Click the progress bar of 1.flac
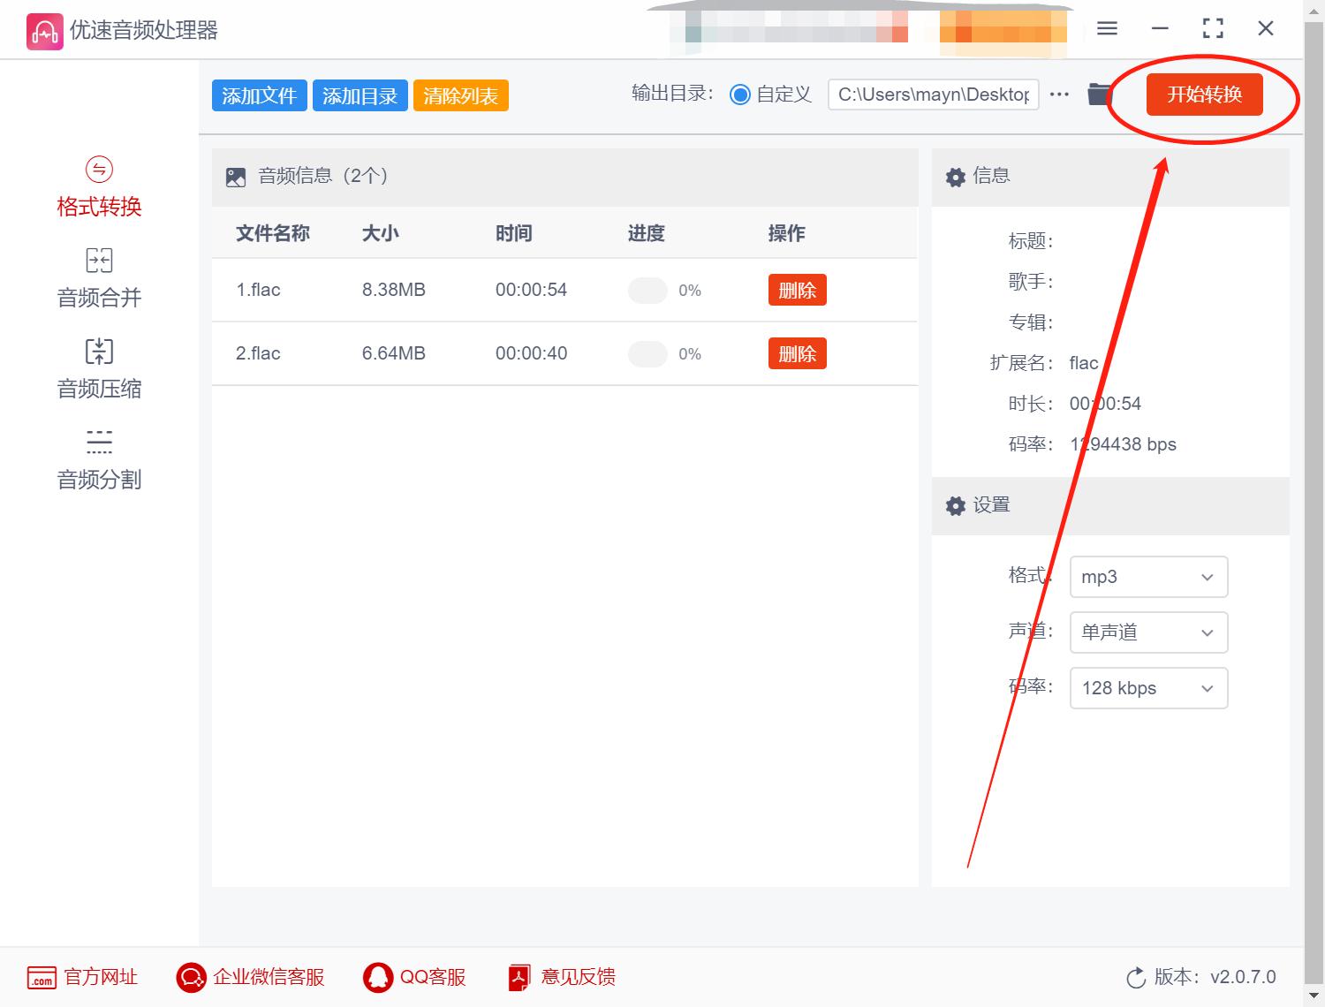This screenshot has width=1325, height=1007. (648, 290)
